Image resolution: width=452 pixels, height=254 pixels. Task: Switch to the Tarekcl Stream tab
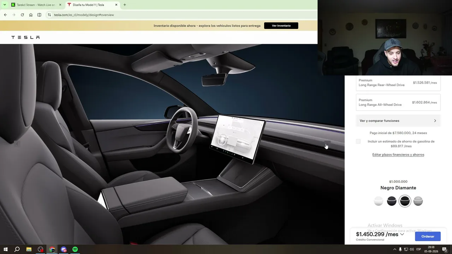[x=36, y=5]
